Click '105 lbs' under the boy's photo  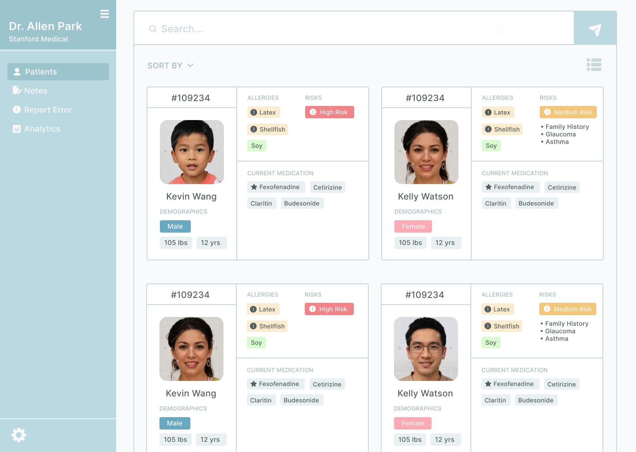coord(176,243)
